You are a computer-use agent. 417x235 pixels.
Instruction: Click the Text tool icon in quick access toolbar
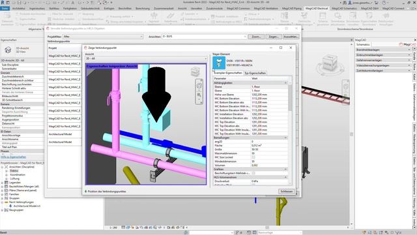72,3
